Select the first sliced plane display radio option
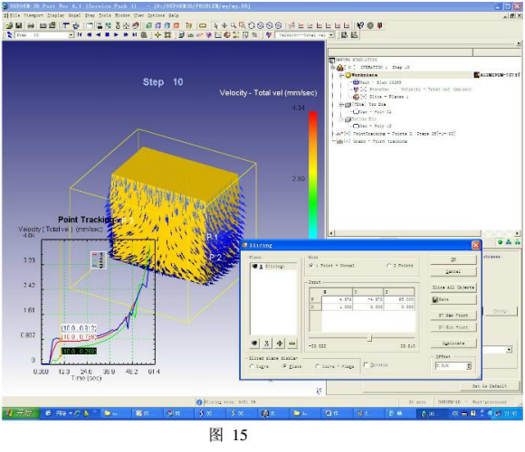The height and width of the screenshot is (452, 525). click(x=252, y=366)
